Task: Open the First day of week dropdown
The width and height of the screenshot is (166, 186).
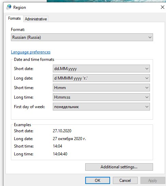Action: coord(101,107)
